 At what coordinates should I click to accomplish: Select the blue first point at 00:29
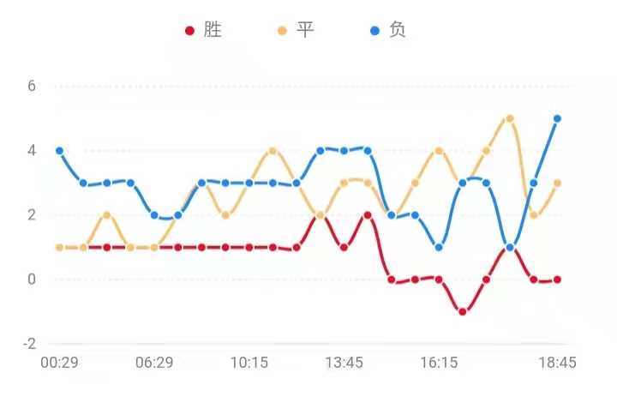click(59, 151)
